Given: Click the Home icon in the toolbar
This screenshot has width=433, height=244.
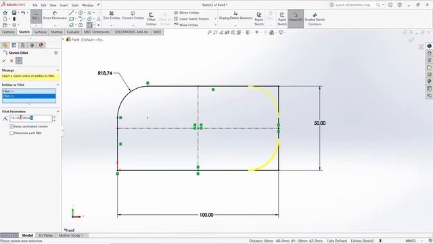Looking at the screenshot, I should point(5,13).
